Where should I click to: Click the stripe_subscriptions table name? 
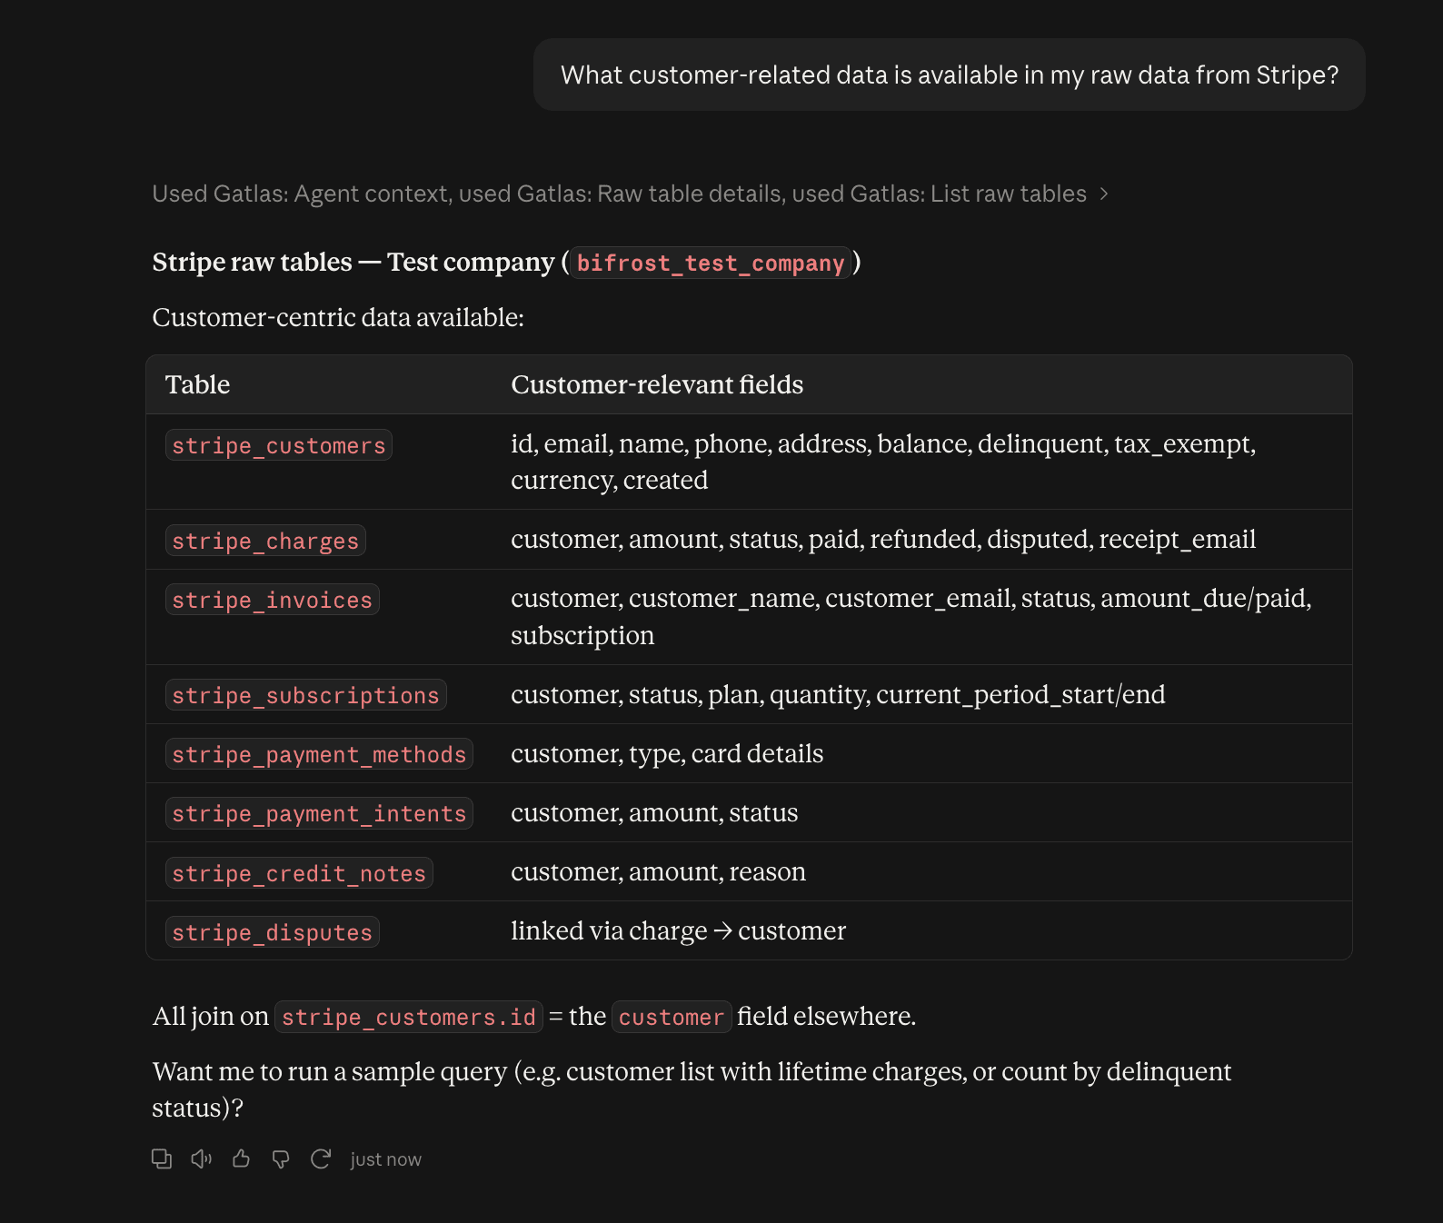305,695
